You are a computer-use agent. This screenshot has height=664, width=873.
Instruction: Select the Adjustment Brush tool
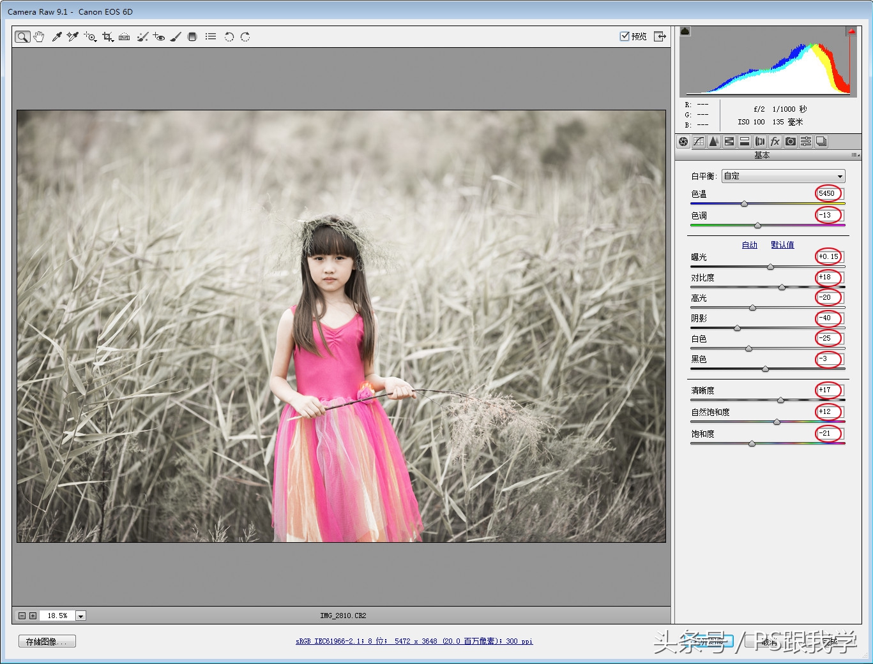(176, 37)
